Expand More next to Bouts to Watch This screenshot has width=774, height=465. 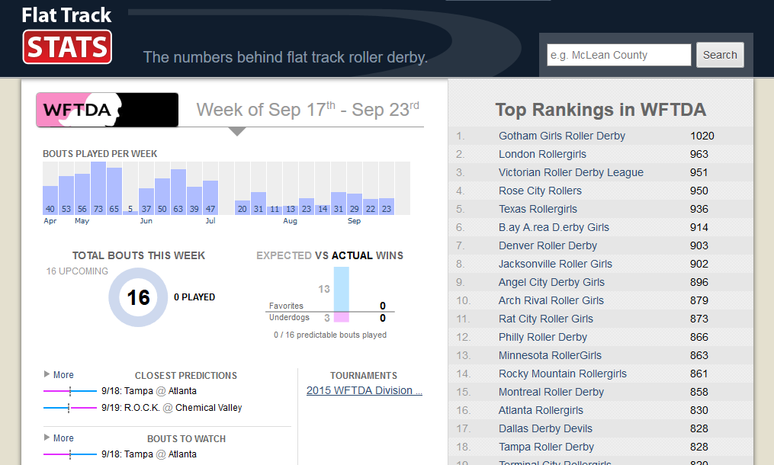click(x=59, y=438)
